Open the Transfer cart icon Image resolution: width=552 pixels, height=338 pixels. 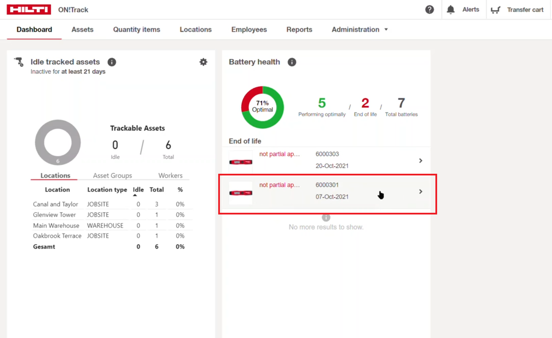(x=496, y=10)
